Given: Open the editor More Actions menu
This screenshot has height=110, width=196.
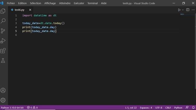Looking at the screenshot, I should (x=193, y=10).
